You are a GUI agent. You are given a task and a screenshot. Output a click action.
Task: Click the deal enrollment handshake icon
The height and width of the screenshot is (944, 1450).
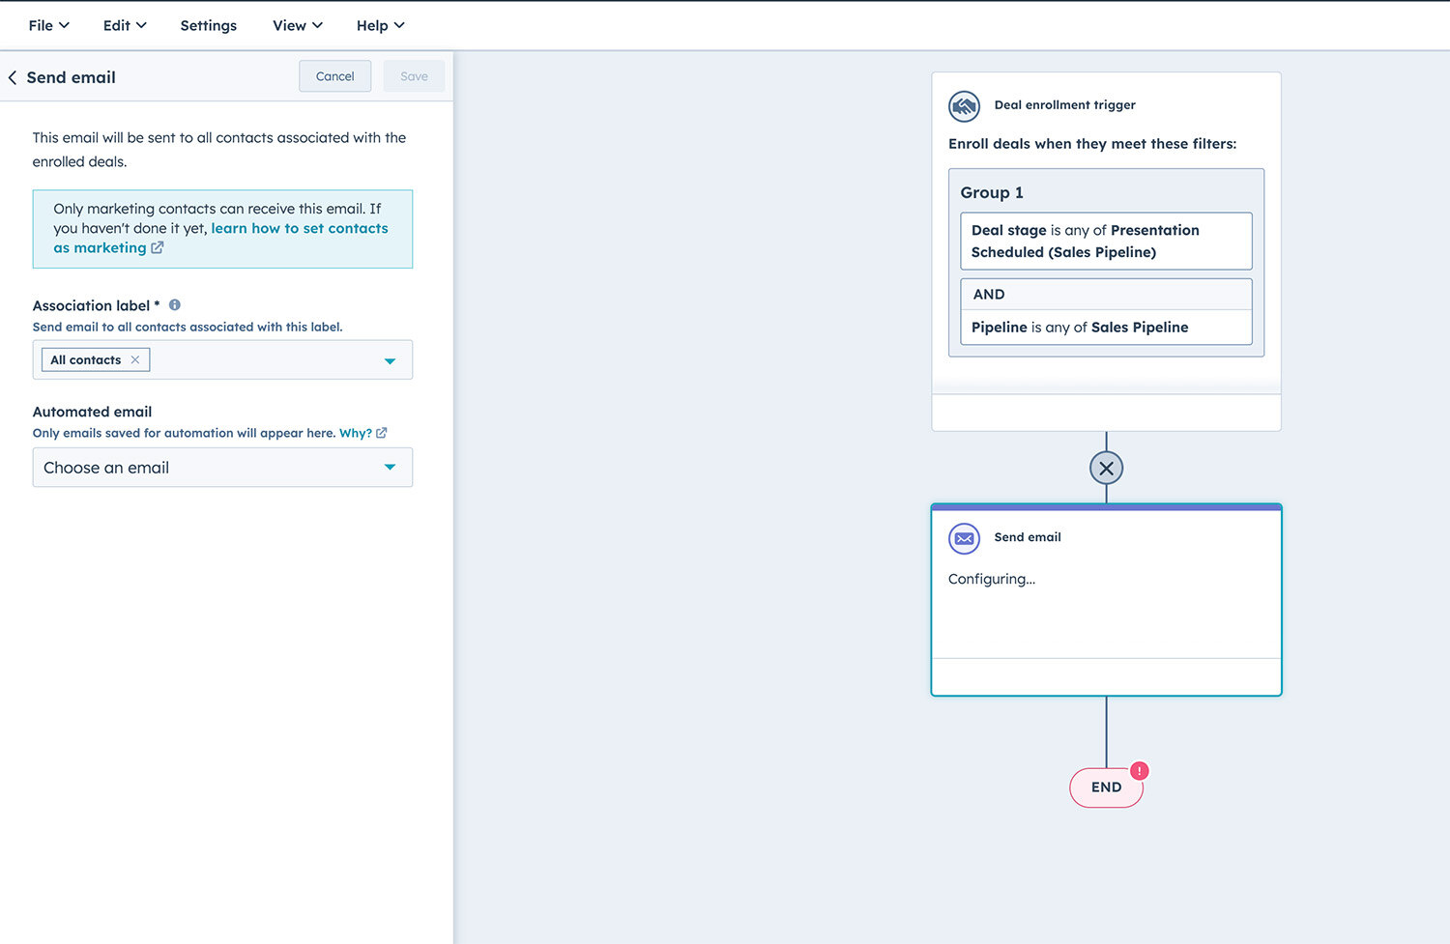click(x=964, y=105)
